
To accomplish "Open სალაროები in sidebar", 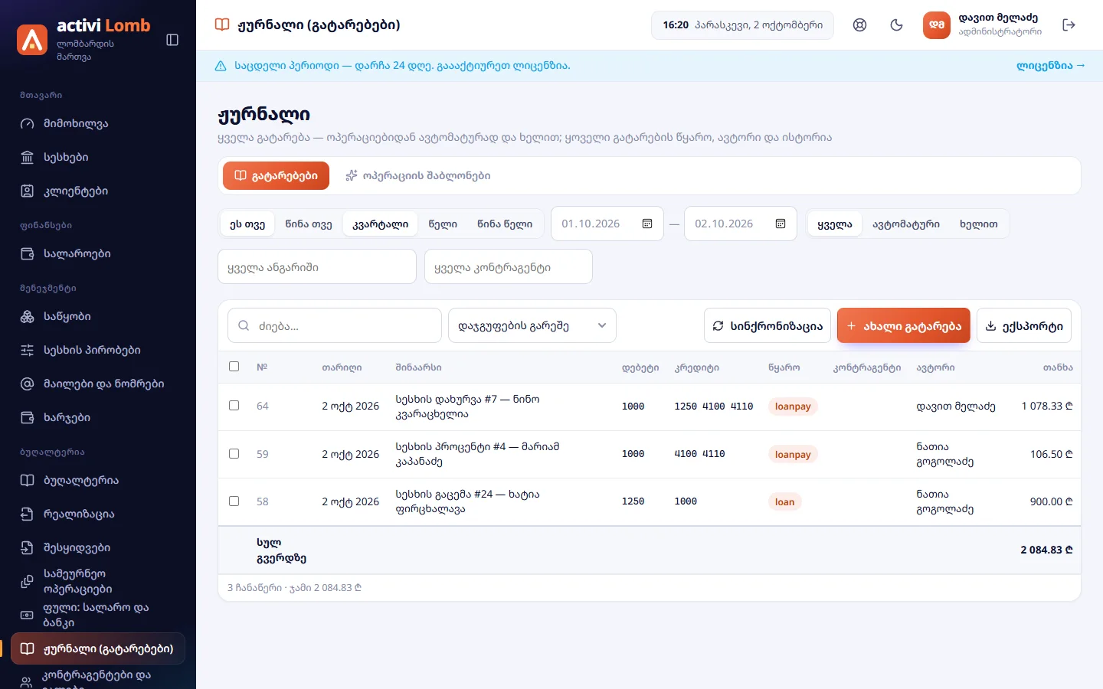I will (x=98, y=253).
